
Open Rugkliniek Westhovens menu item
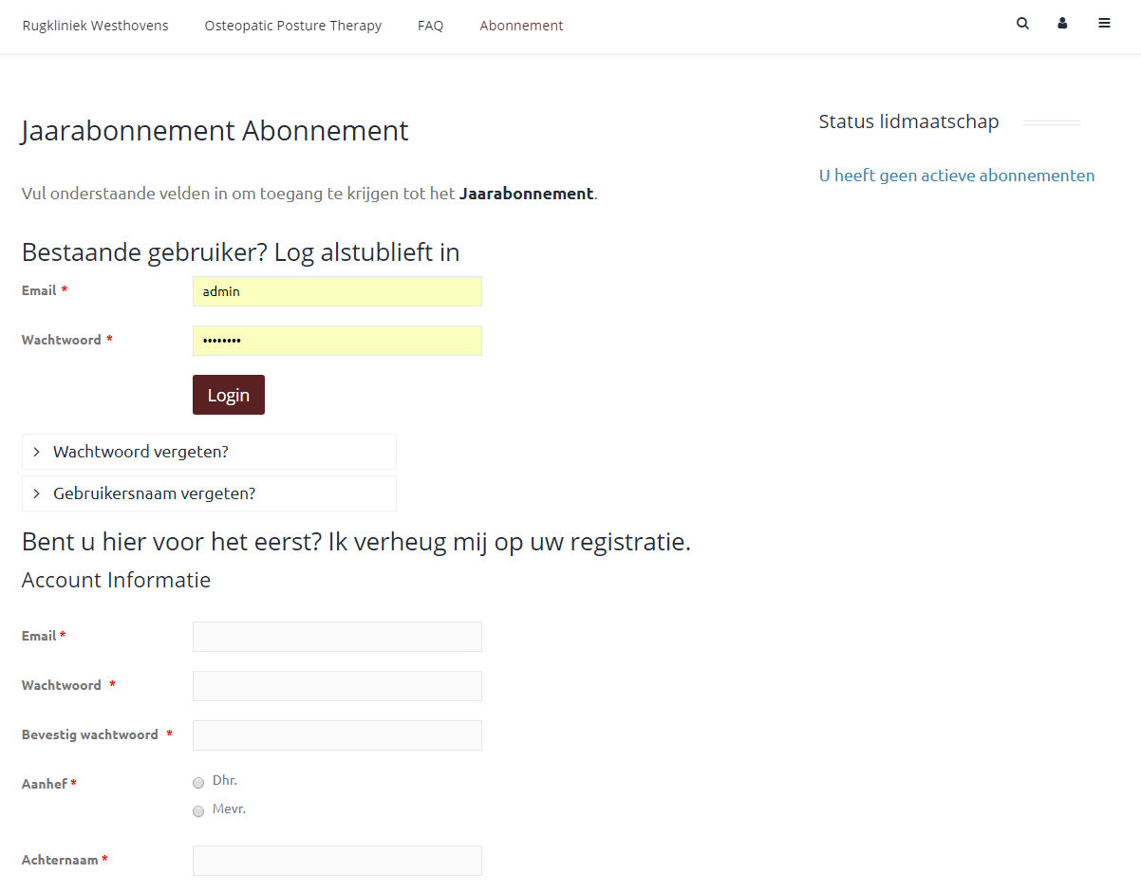tap(95, 26)
